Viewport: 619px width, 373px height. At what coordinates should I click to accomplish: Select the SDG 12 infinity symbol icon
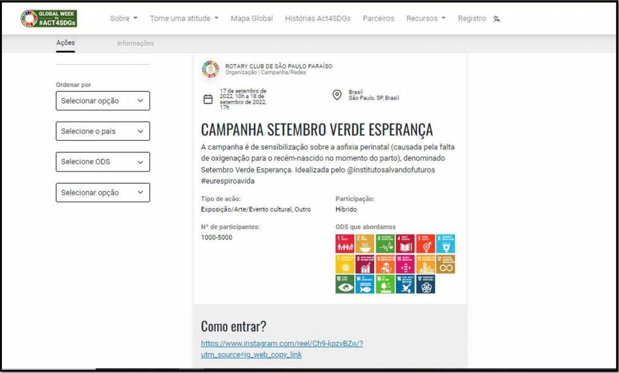[446, 264]
